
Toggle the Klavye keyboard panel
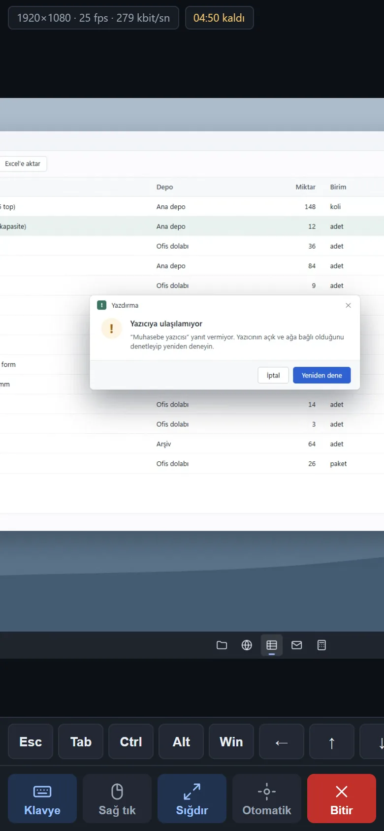42,799
